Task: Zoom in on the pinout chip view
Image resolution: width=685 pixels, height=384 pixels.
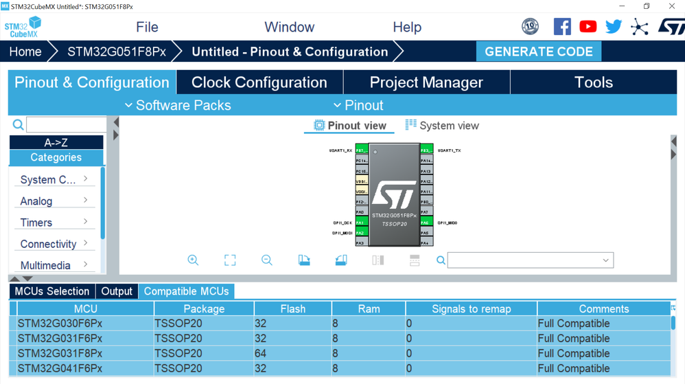Action: [x=193, y=260]
